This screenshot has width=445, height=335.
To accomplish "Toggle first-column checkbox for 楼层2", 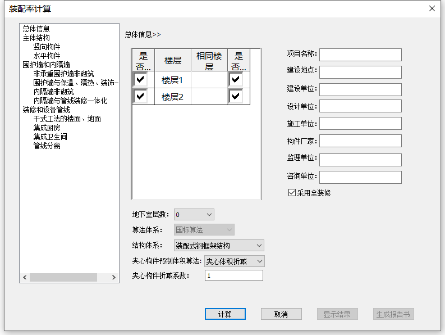I will click(x=140, y=97).
